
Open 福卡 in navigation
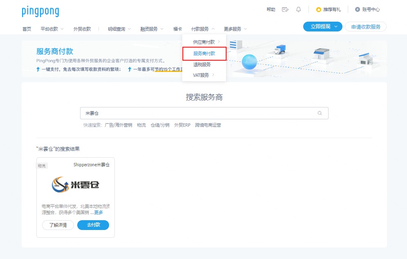(x=177, y=29)
